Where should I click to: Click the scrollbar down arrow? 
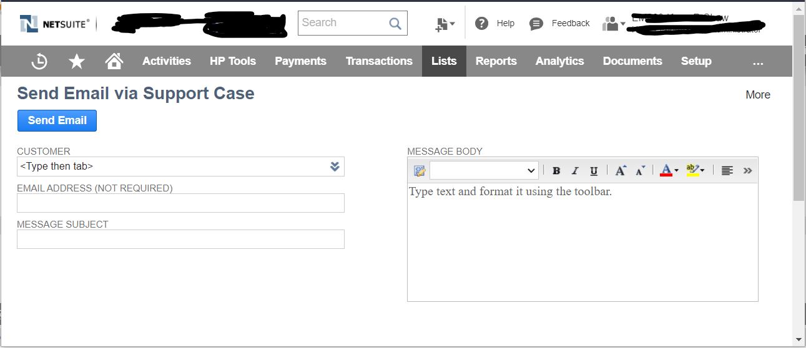coord(799,340)
